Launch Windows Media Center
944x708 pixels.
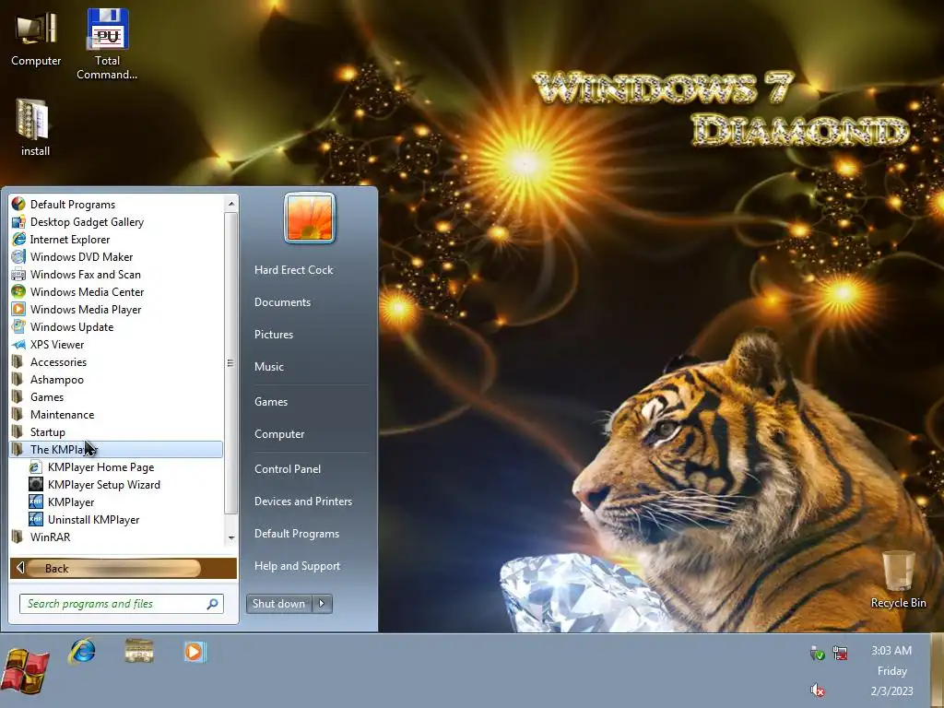tap(116, 292)
